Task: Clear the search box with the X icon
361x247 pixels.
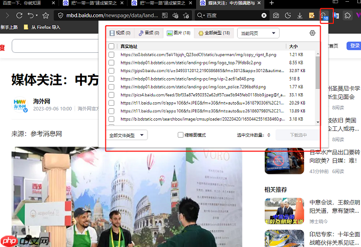Action: coord(264,16)
